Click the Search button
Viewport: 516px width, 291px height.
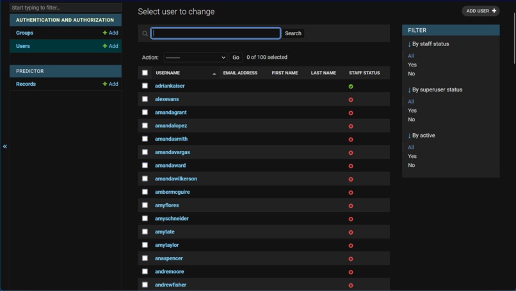coord(293,33)
